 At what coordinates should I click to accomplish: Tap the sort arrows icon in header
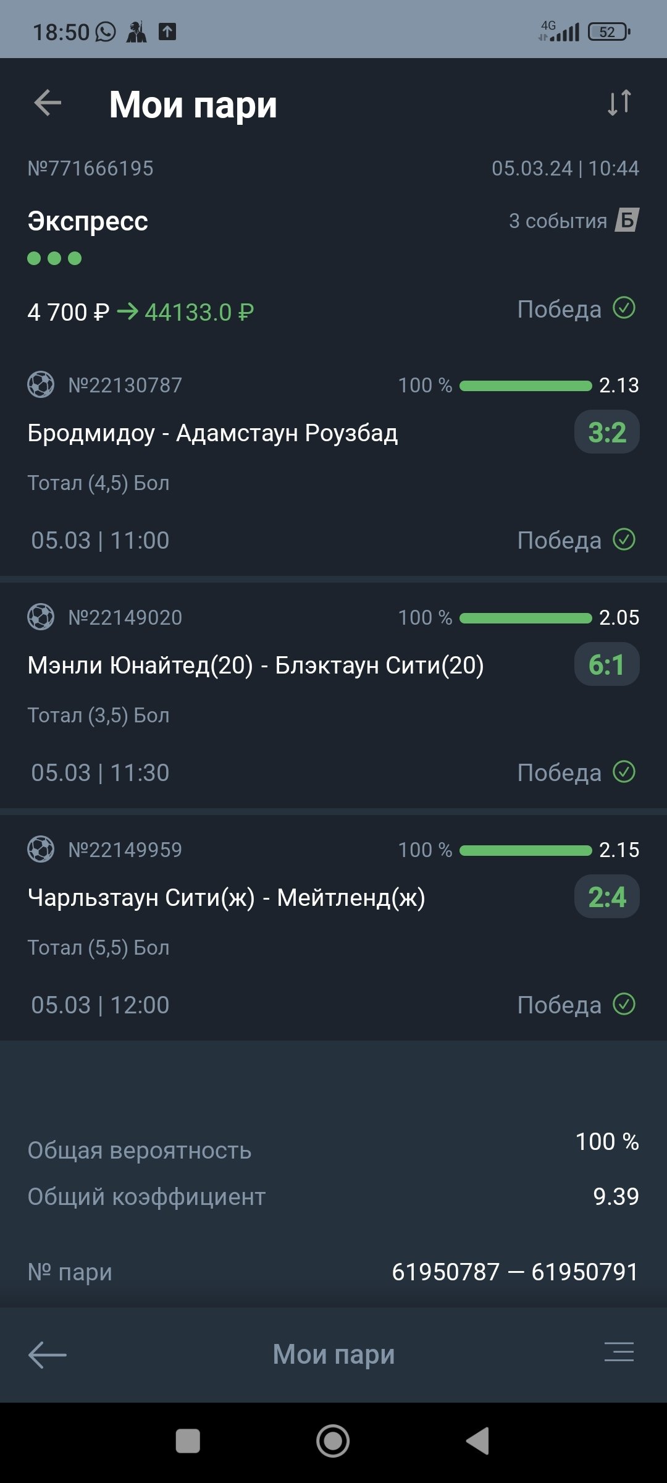pyautogui.click(x=619, y=103)
